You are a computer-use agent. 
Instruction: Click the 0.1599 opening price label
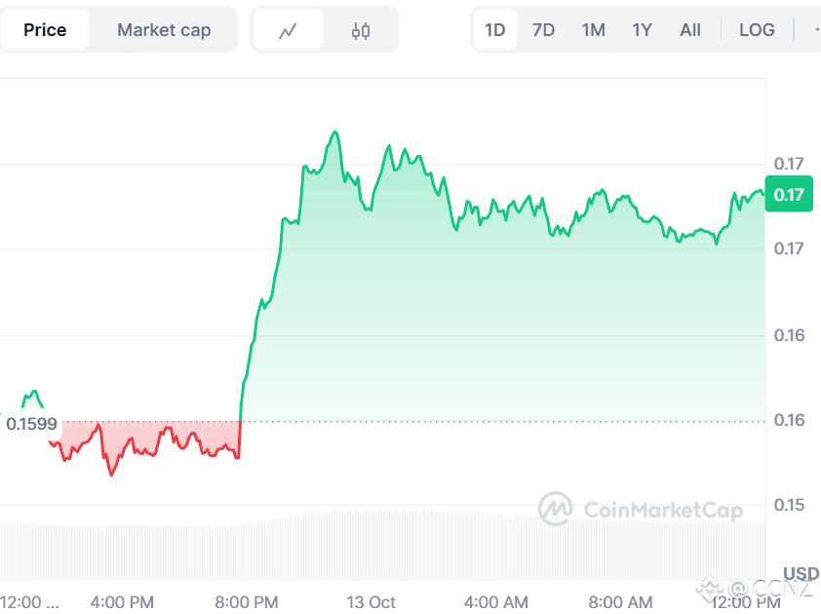pyautogui.click(x=31, y=424)
